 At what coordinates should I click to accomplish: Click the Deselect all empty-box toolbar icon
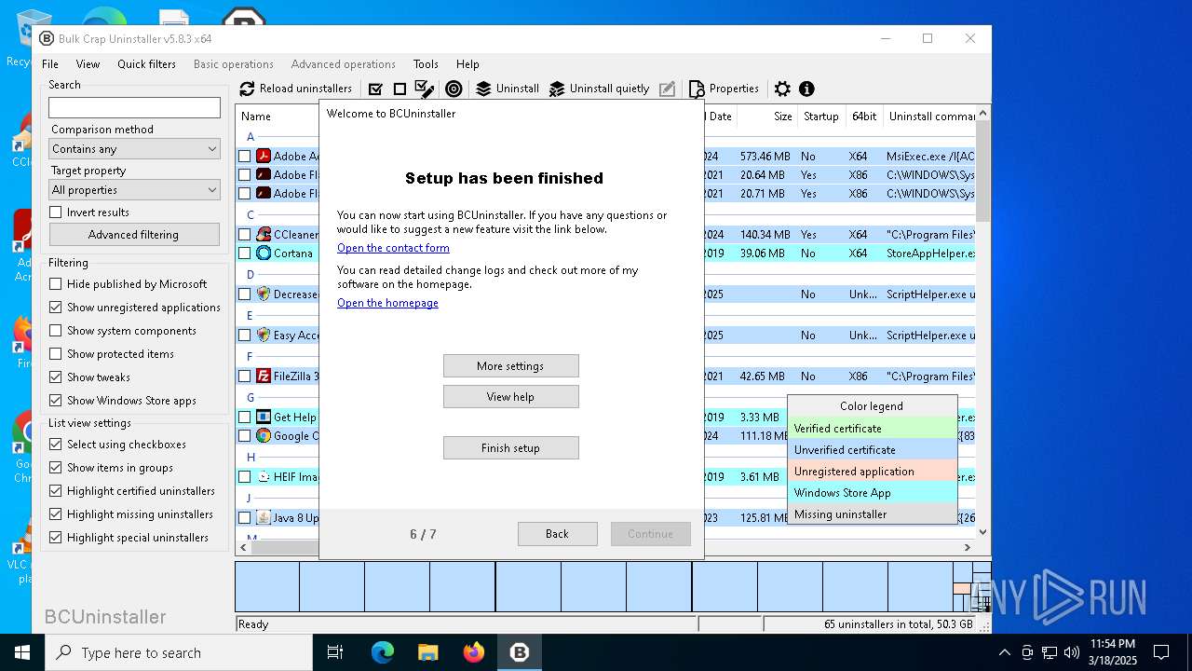click(x=400, y=89)
